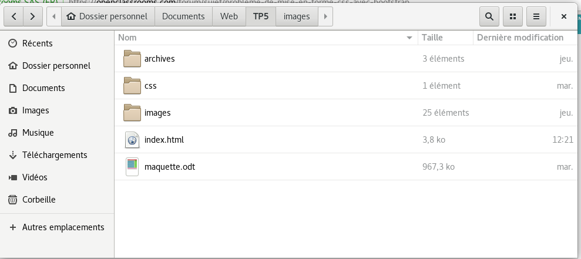Select the archives folder icon
Screen dimensions: 581x259
(x=132, y=59)
